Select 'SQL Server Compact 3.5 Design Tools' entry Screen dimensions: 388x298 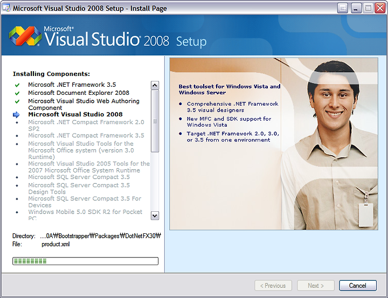79,189
